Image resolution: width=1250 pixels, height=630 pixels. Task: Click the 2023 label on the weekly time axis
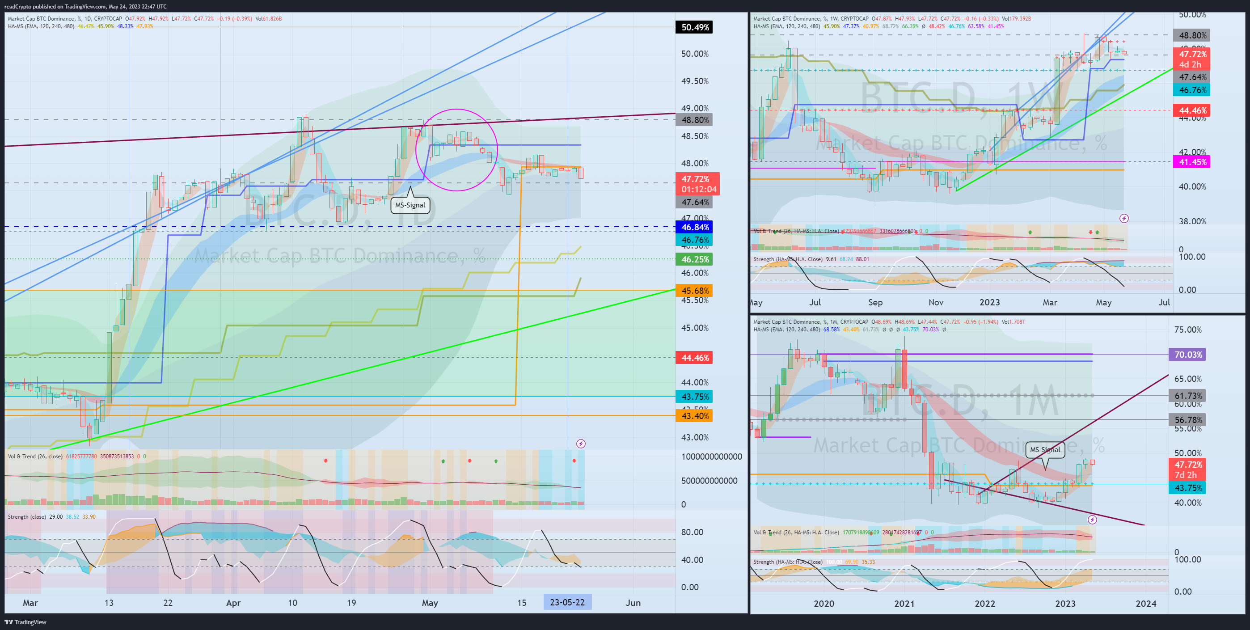[x=989, y=302]
